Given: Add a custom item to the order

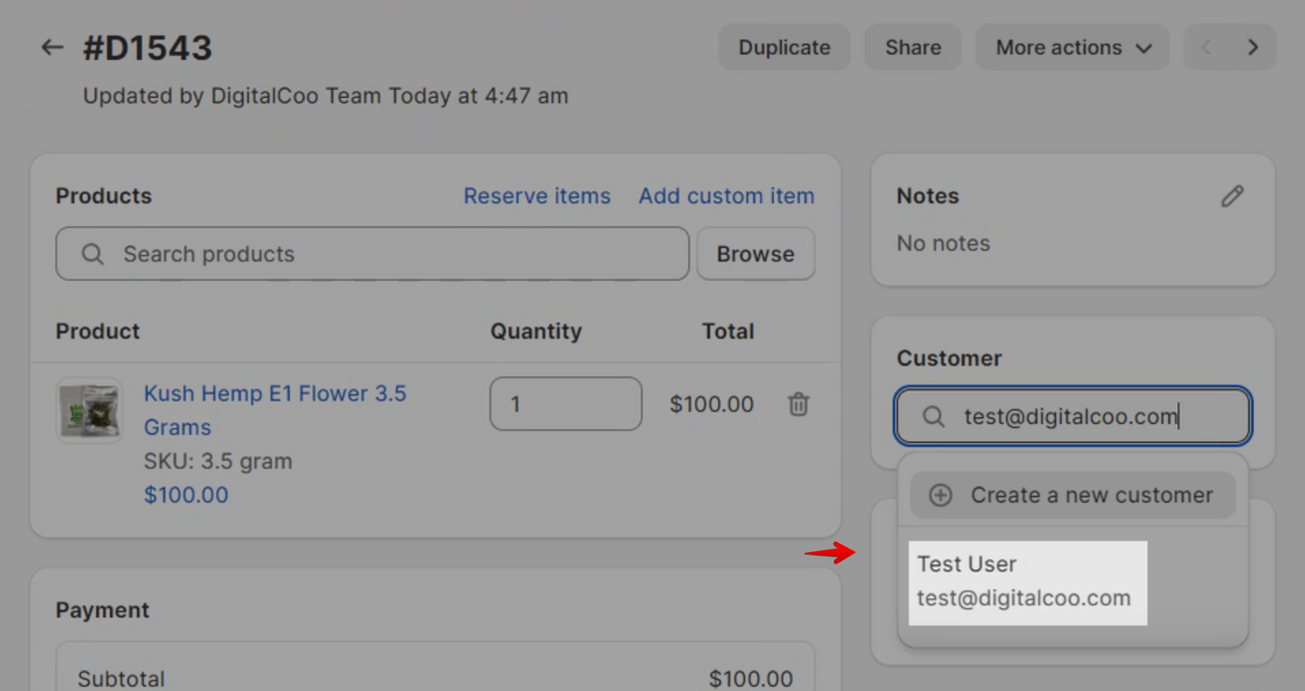Looking at the screenshot, I should [725, 196].
